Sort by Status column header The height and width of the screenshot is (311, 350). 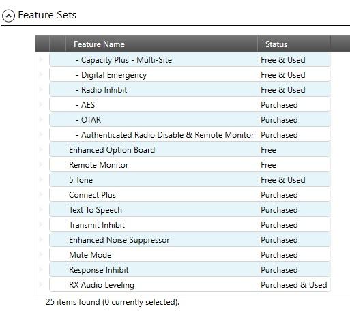[293, 44]
